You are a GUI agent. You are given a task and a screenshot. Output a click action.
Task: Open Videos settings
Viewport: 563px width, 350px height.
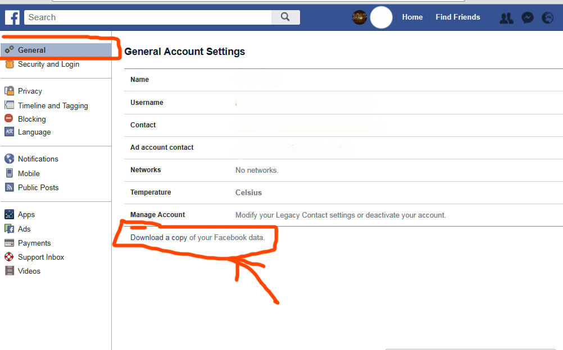[x=29, y=271]
